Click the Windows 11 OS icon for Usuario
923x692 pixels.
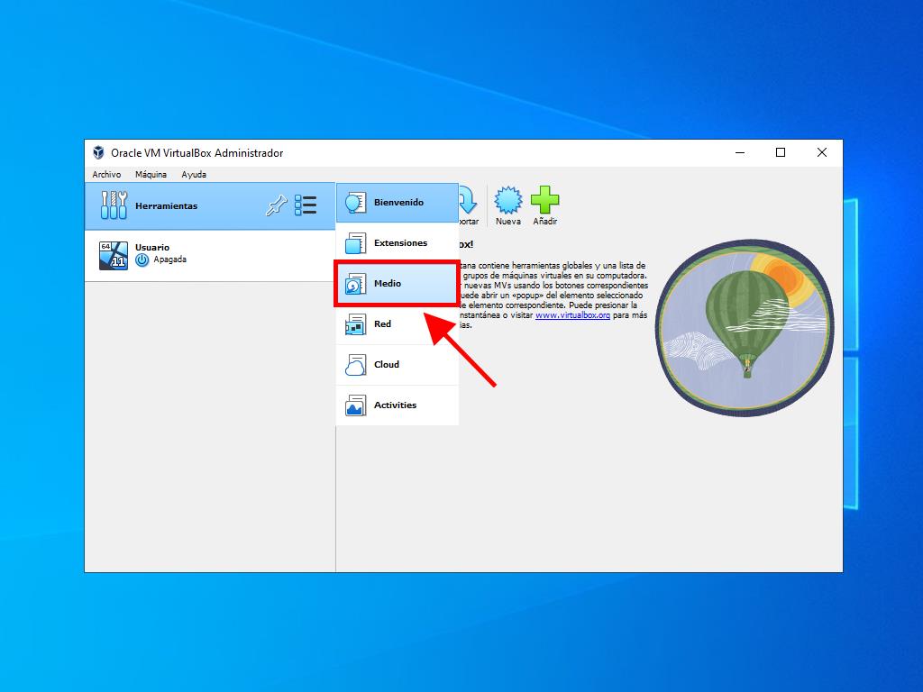point(113,255)
